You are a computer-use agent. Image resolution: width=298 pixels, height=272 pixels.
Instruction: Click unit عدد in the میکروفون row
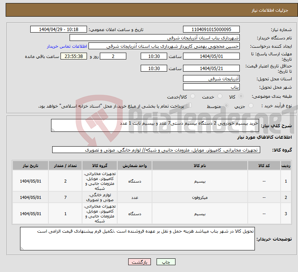click(135, 198)
